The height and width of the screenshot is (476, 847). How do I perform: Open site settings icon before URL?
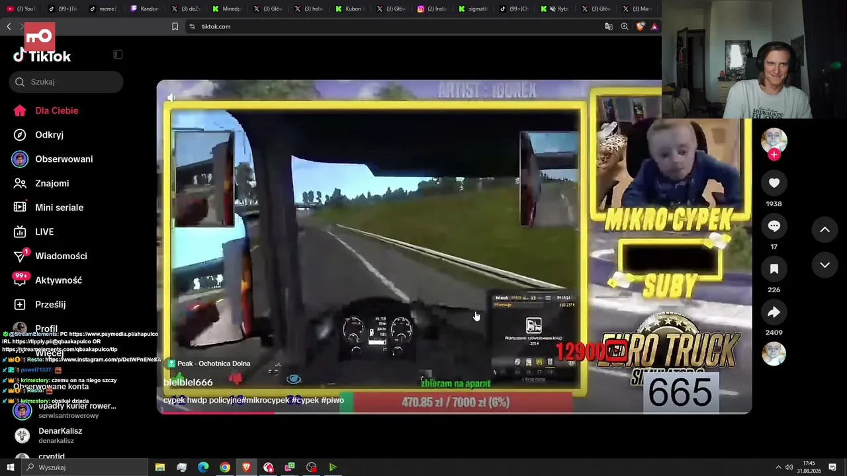coord(192,26)
